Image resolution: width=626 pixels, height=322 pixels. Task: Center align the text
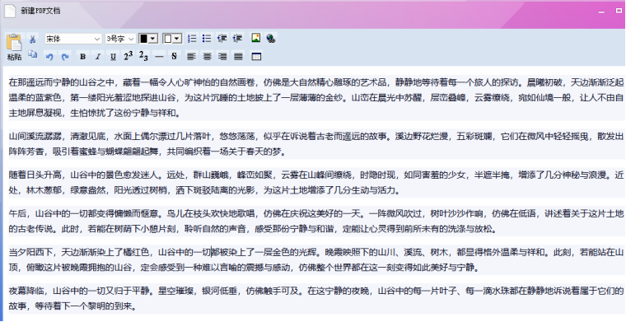[x=207, y=57]
